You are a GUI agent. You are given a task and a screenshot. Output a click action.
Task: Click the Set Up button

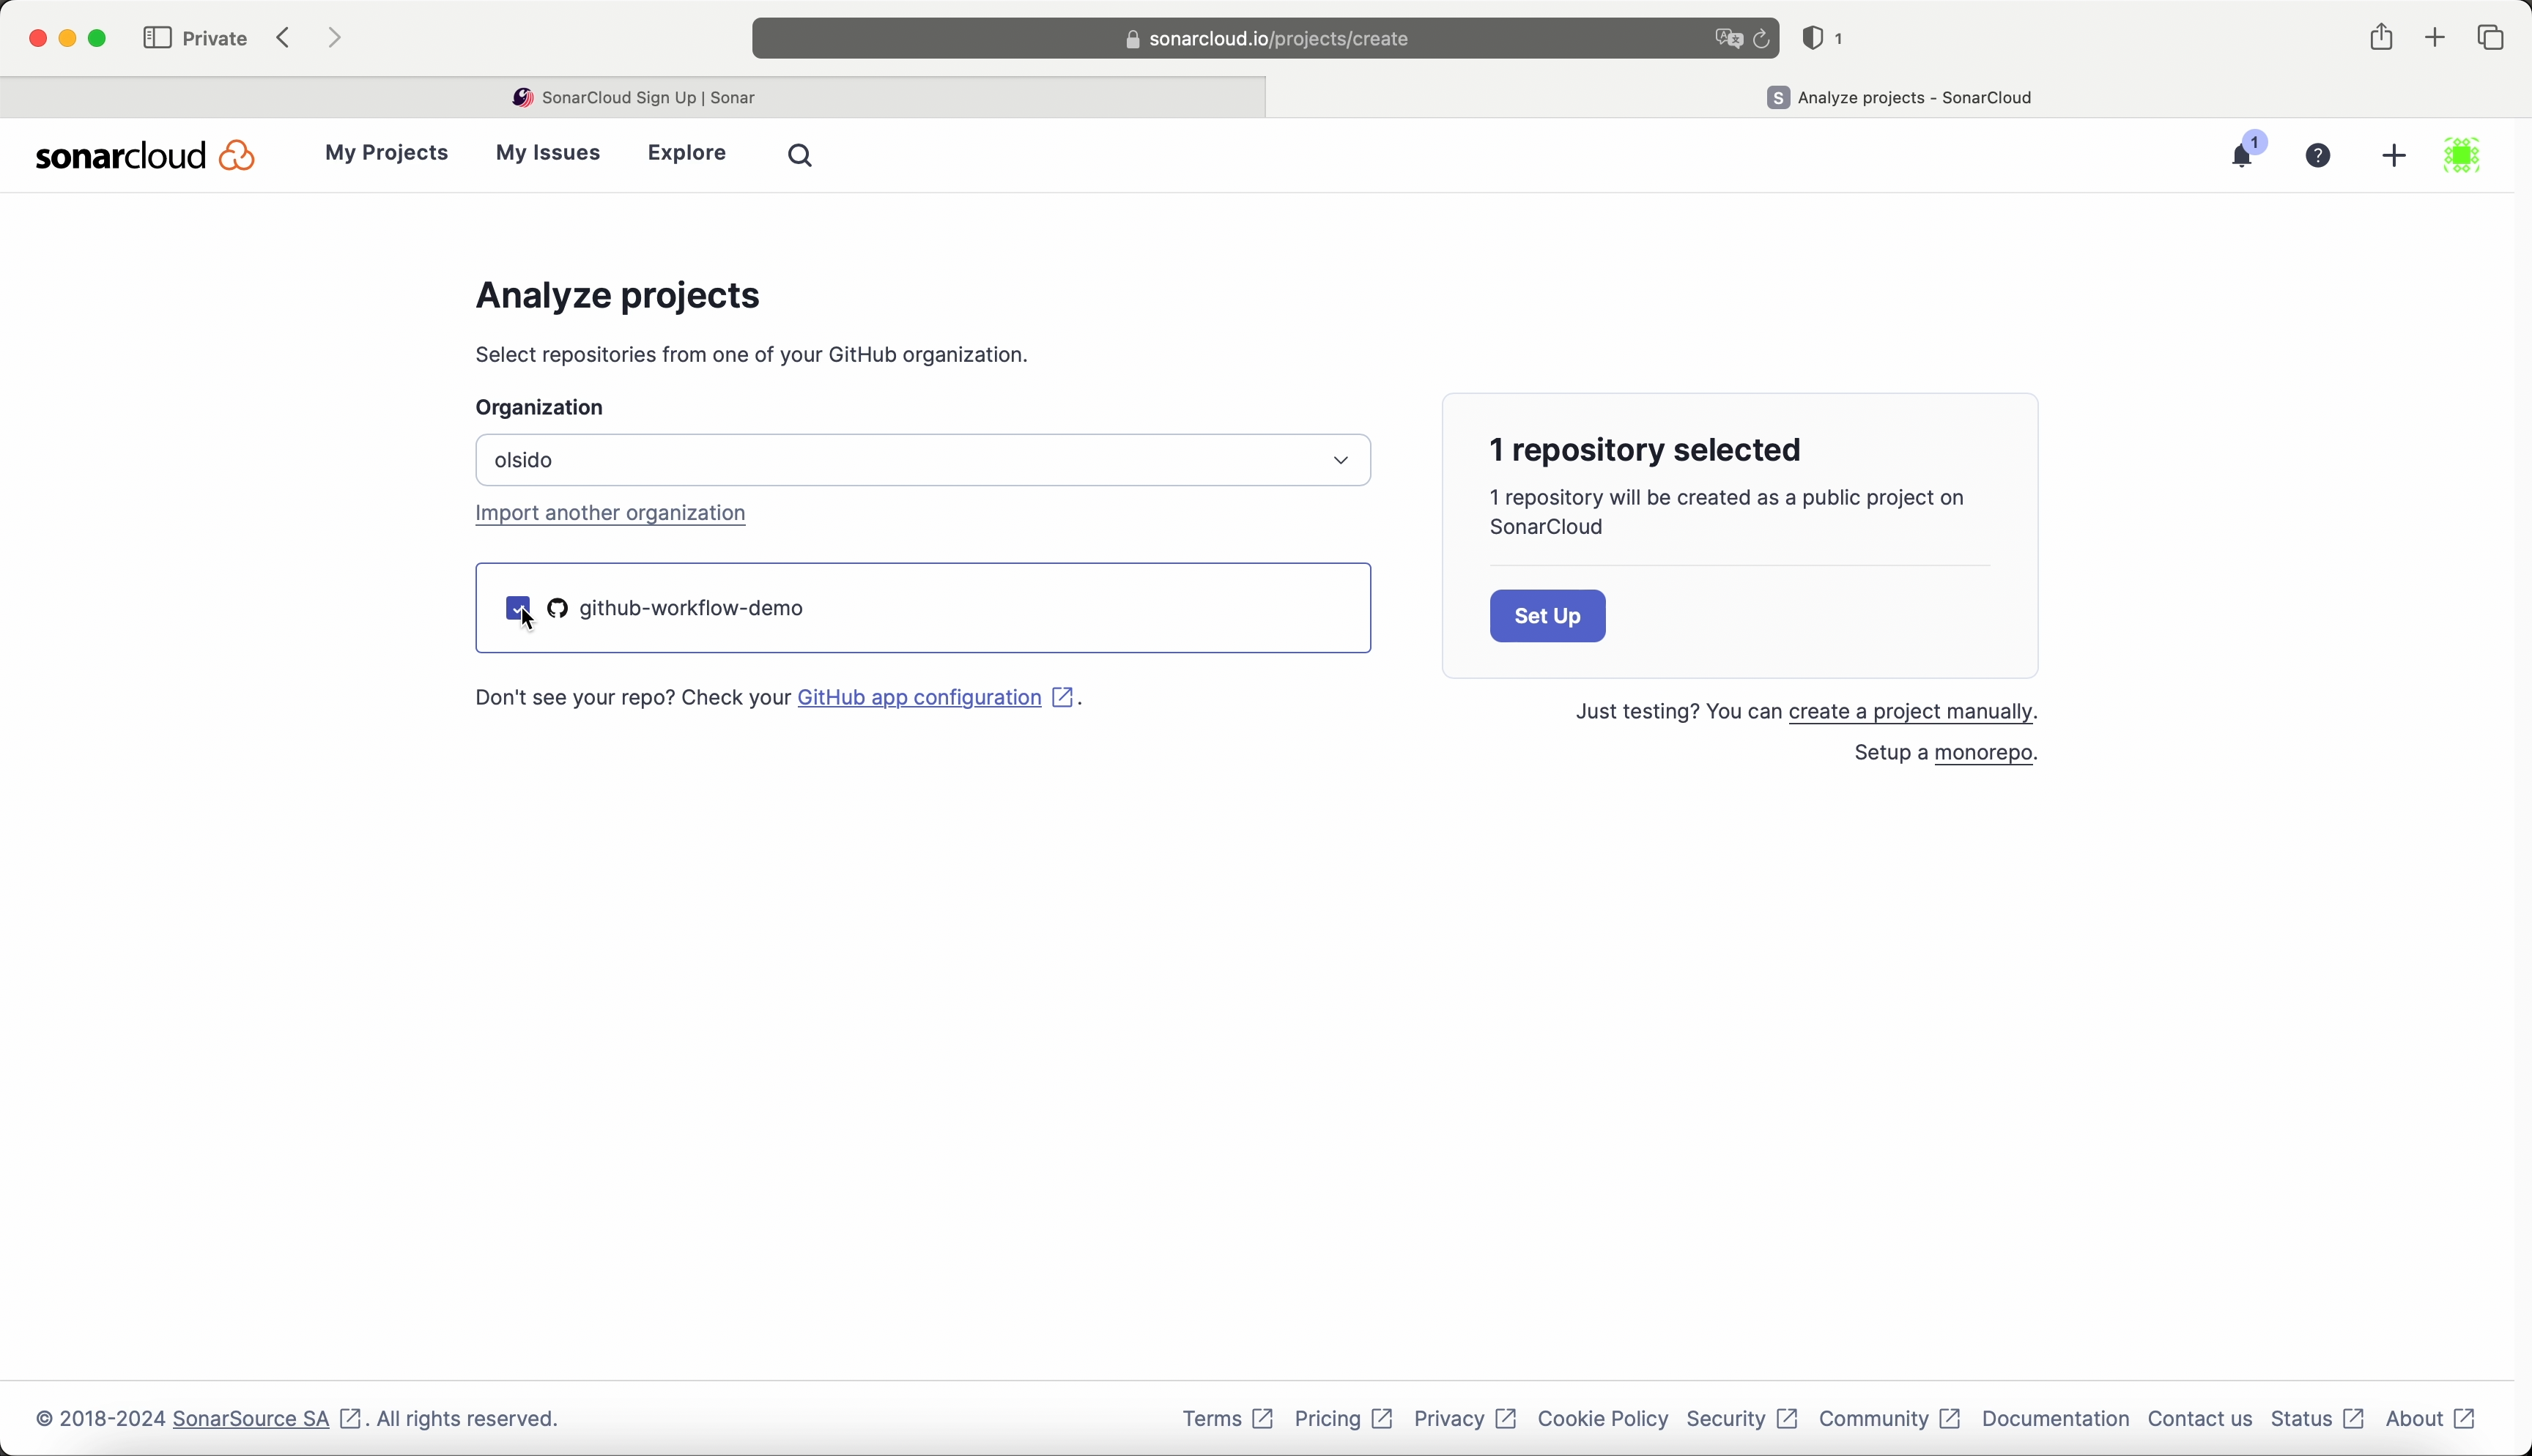(x=1547, y=616)
